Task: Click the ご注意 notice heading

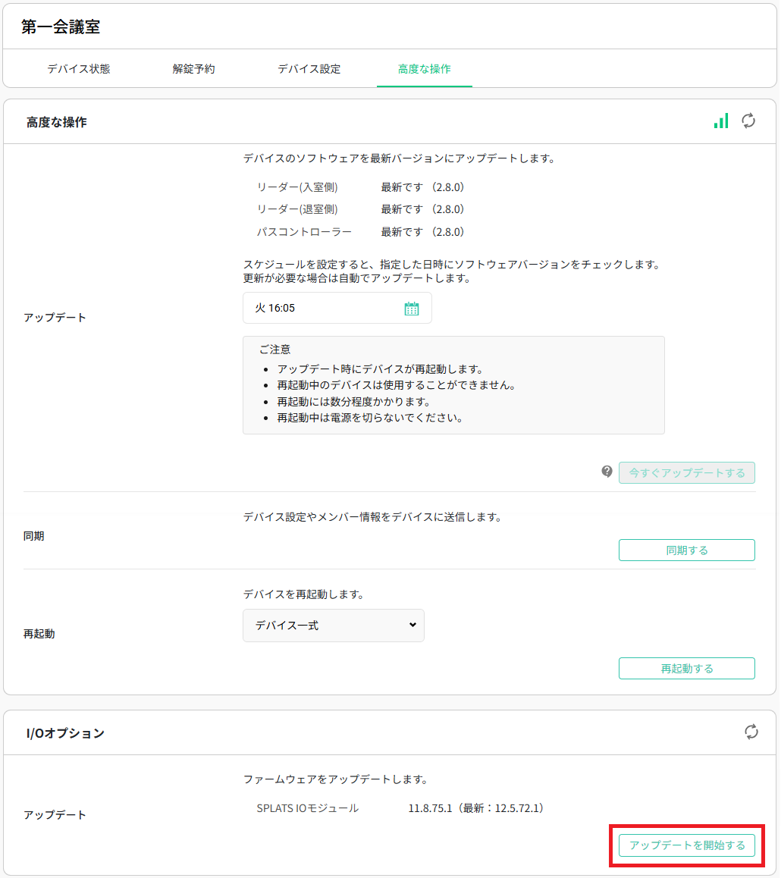Action: click(x=275, y=350)
